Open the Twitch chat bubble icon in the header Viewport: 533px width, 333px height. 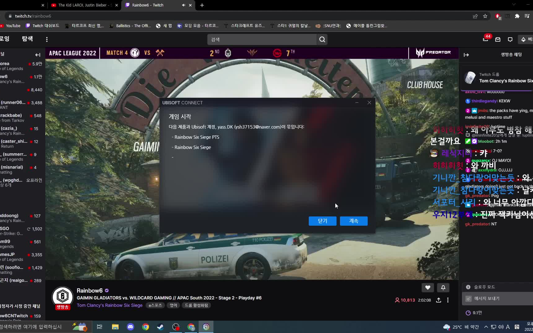pos(510,39)
